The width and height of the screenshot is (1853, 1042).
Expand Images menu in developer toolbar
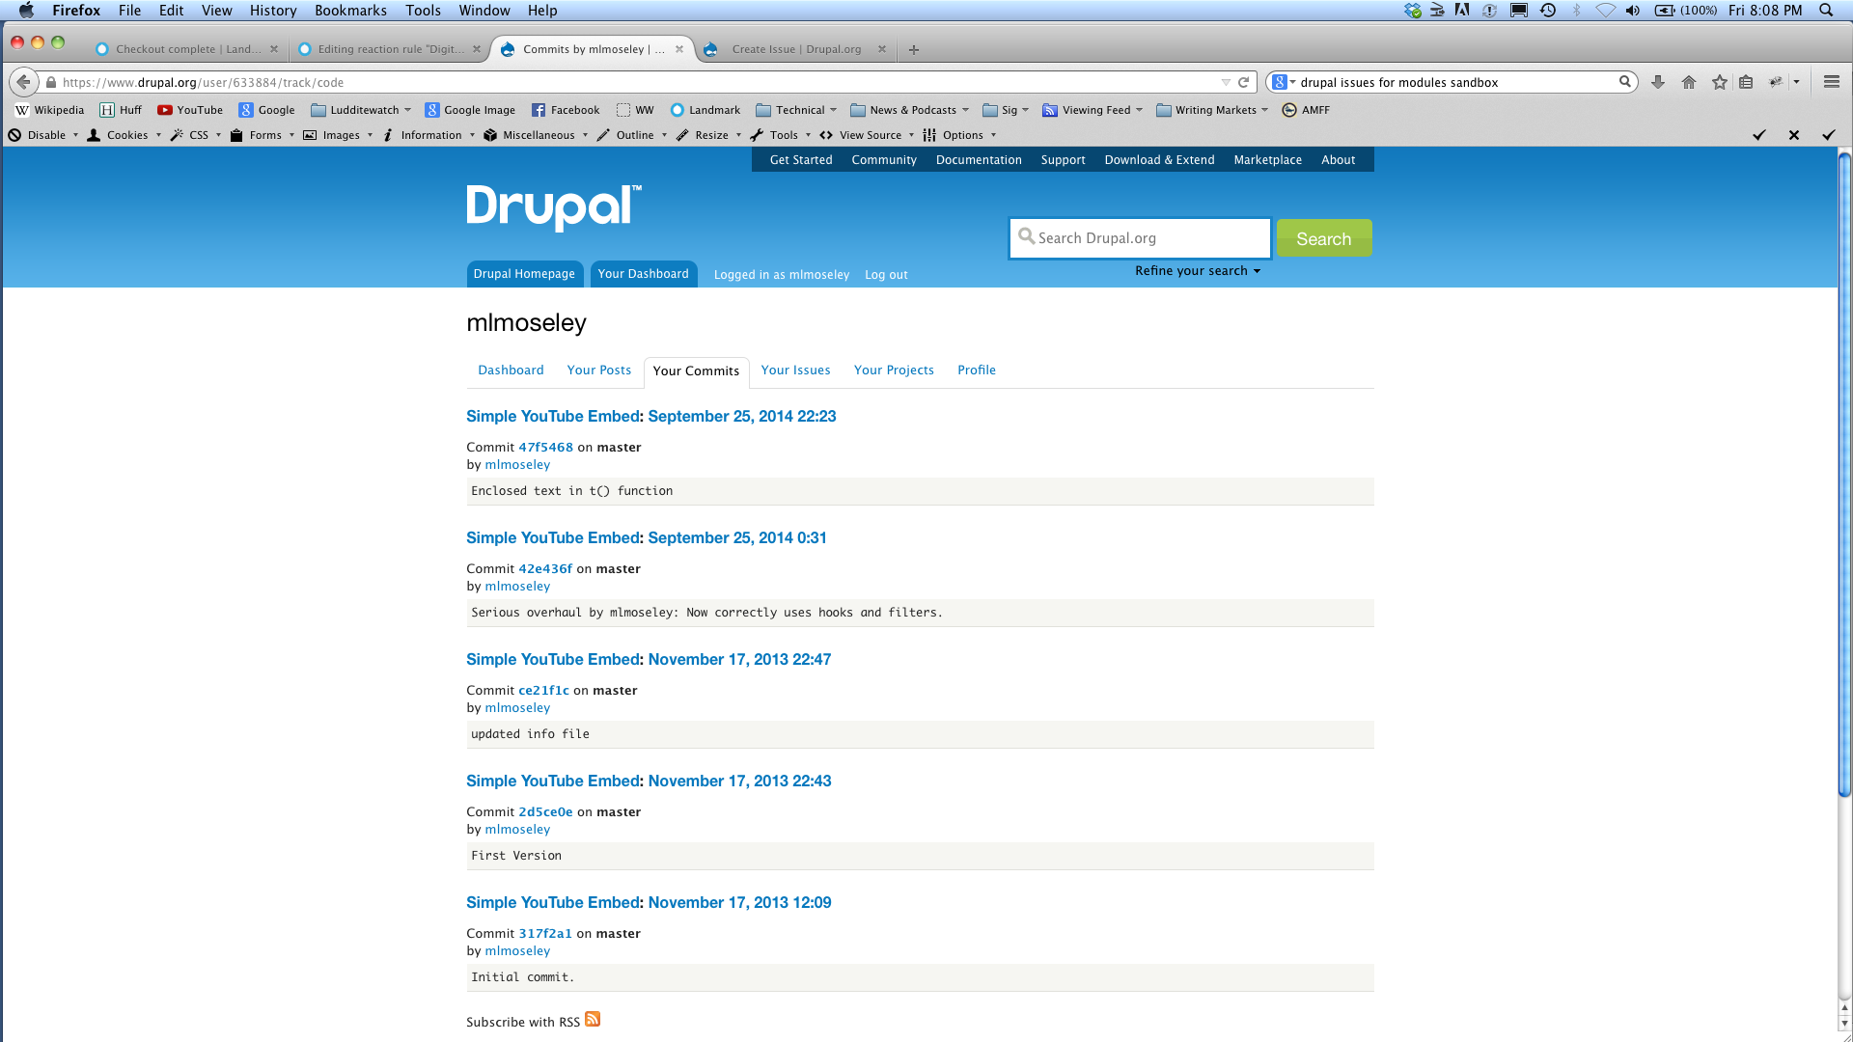coord(339,135)
